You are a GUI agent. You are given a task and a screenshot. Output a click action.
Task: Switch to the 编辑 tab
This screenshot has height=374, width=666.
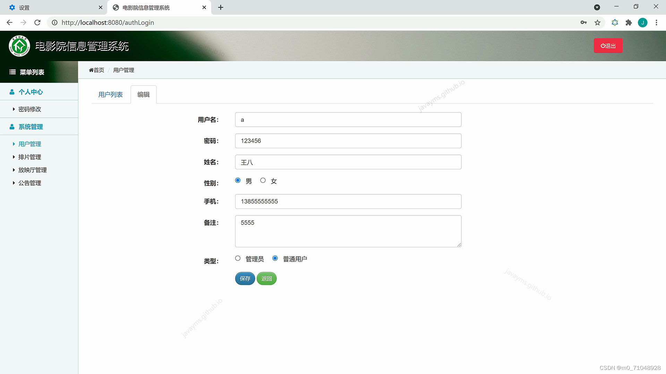pos(143,95)
